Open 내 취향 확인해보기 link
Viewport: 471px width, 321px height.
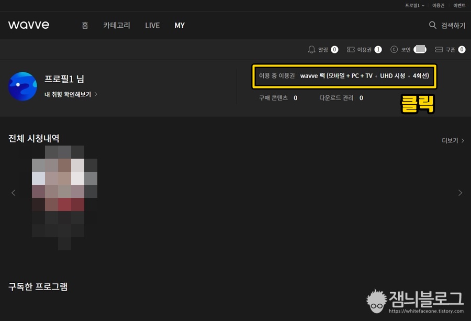tap(71, 94)
